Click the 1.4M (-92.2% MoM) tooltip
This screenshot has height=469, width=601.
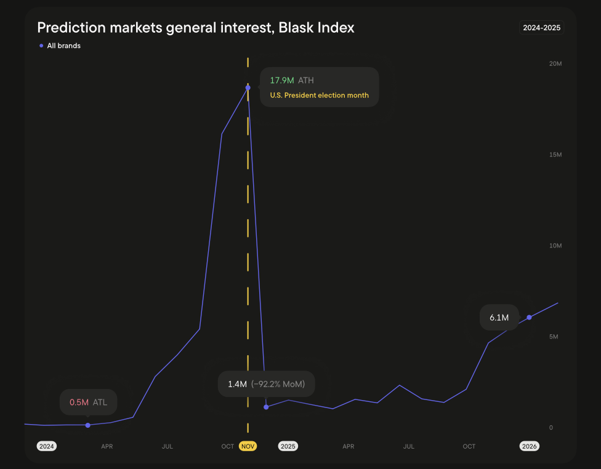point(266,384)
